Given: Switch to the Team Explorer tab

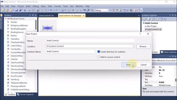Looking at the screenshot, I should click(x=168, y=52).
